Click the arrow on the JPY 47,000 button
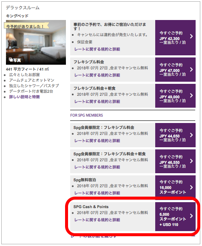The width and height of the screenshot is (202, 246). [191, 69]
